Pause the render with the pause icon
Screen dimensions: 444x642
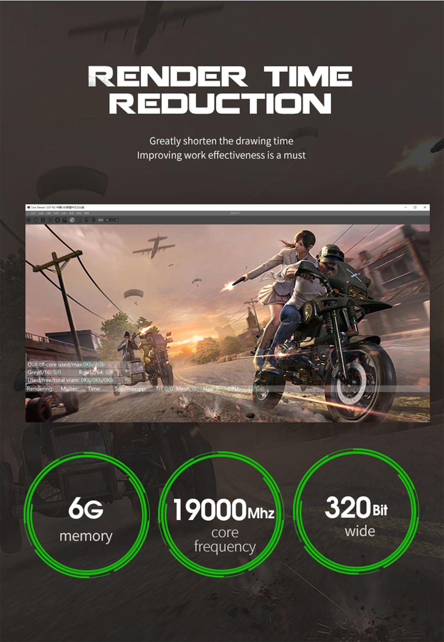coord(43,220)
